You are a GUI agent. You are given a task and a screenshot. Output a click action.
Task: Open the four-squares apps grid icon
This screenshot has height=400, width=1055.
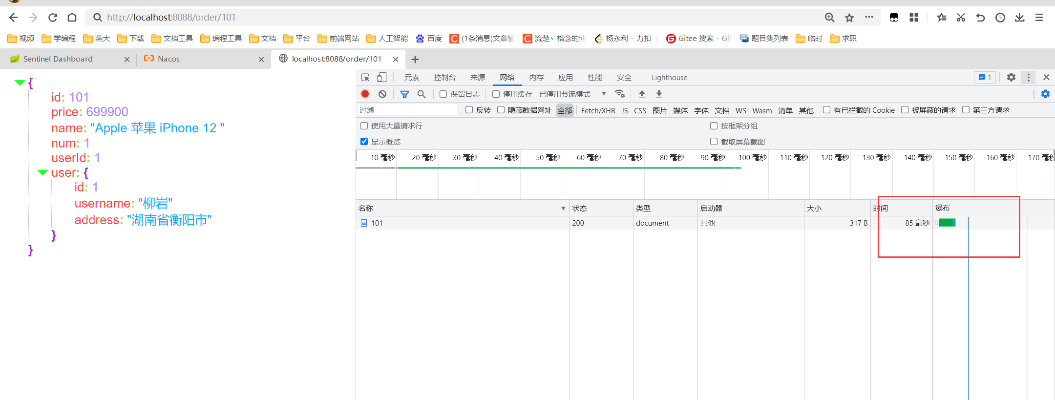[914, 18]
